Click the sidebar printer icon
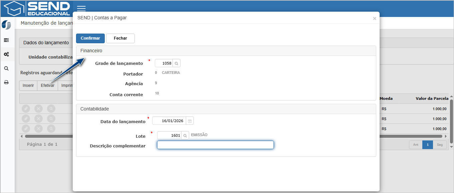 6,82
